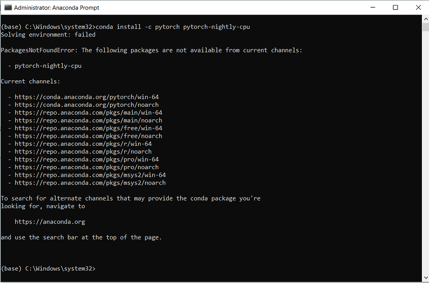Click the Anaconda Prompt title bar icon
Viewport: 429px width, 283px height.
pos(7,8)
